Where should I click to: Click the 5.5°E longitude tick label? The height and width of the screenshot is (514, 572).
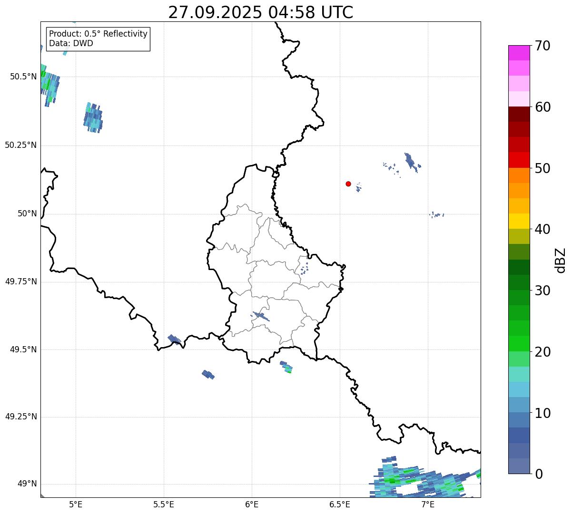[164, 504]
